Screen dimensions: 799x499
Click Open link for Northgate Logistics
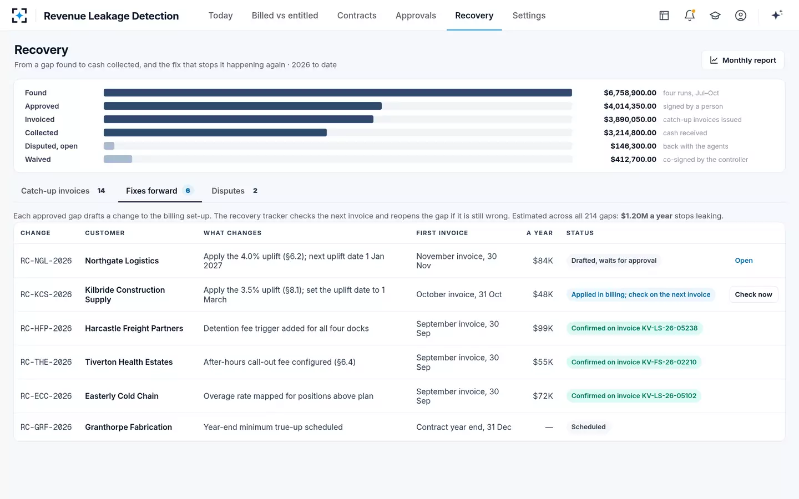(744, 261)
